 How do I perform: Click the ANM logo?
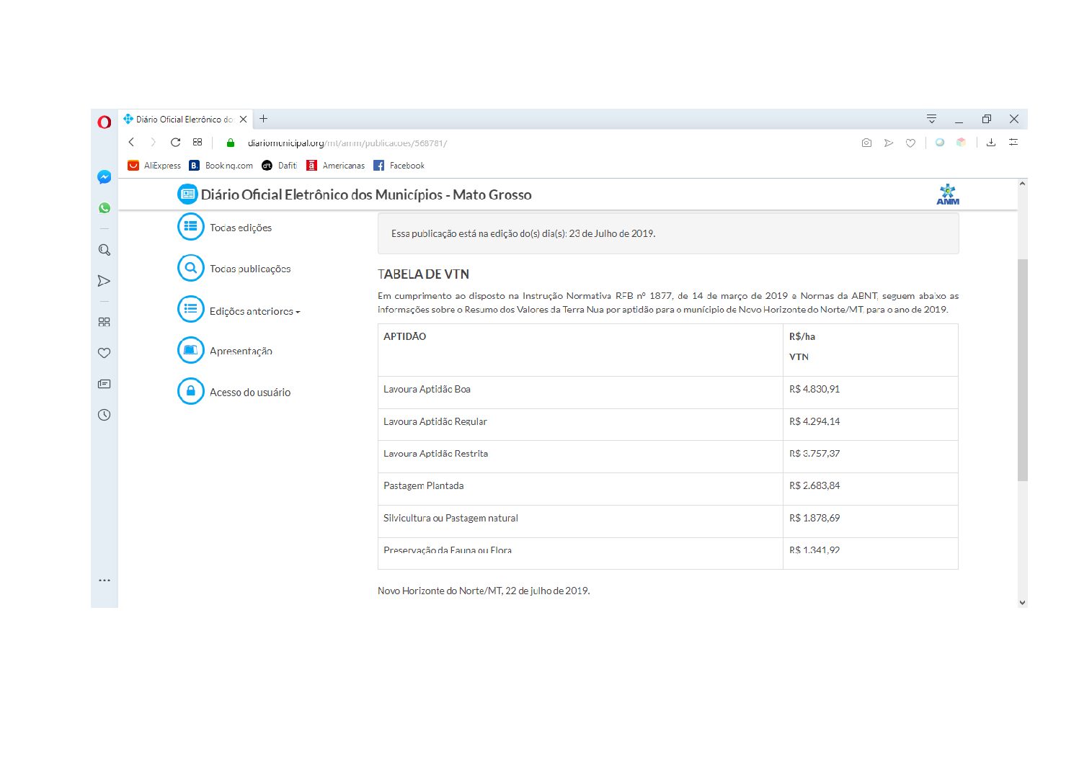[x=947, y=194]
